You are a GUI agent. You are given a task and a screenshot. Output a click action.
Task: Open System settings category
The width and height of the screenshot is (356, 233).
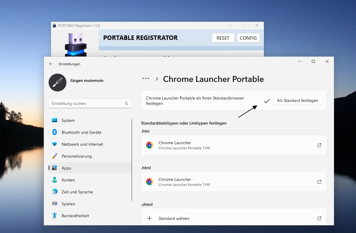pyautogui.click(x=90, y=120)
